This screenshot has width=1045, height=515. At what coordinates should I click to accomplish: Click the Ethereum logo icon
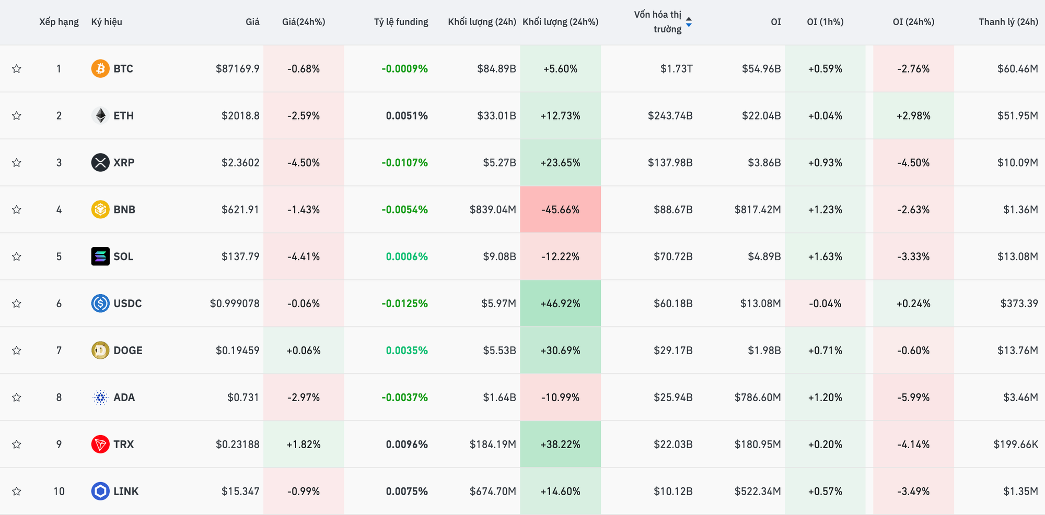100,115
